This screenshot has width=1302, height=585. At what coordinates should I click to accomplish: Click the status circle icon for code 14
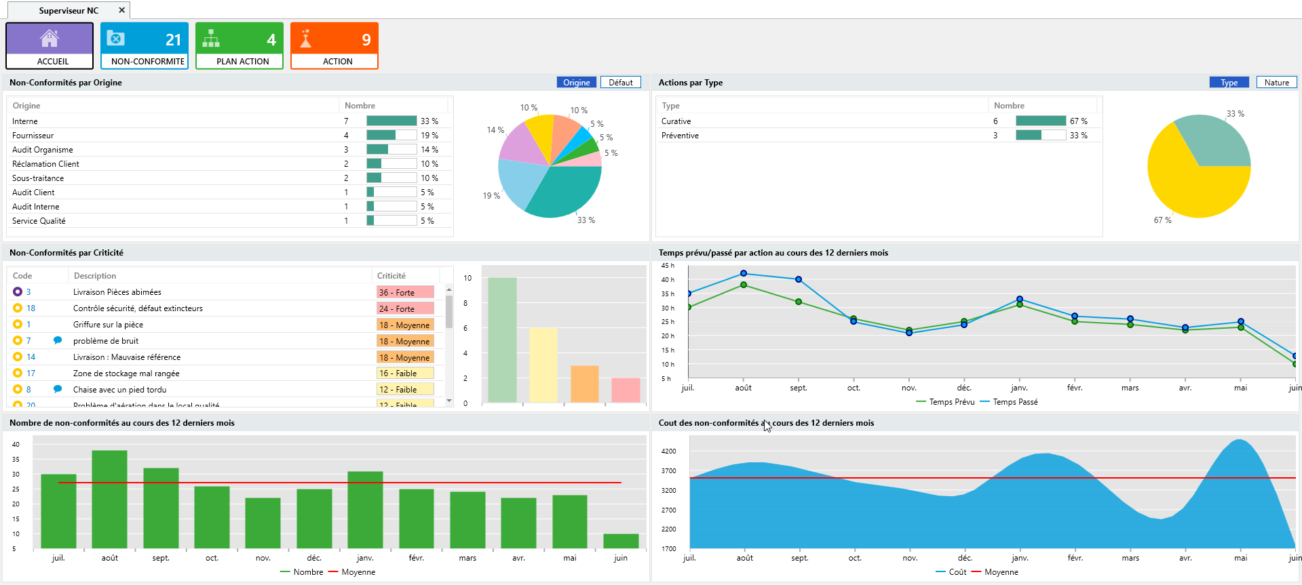pos(18,357)
